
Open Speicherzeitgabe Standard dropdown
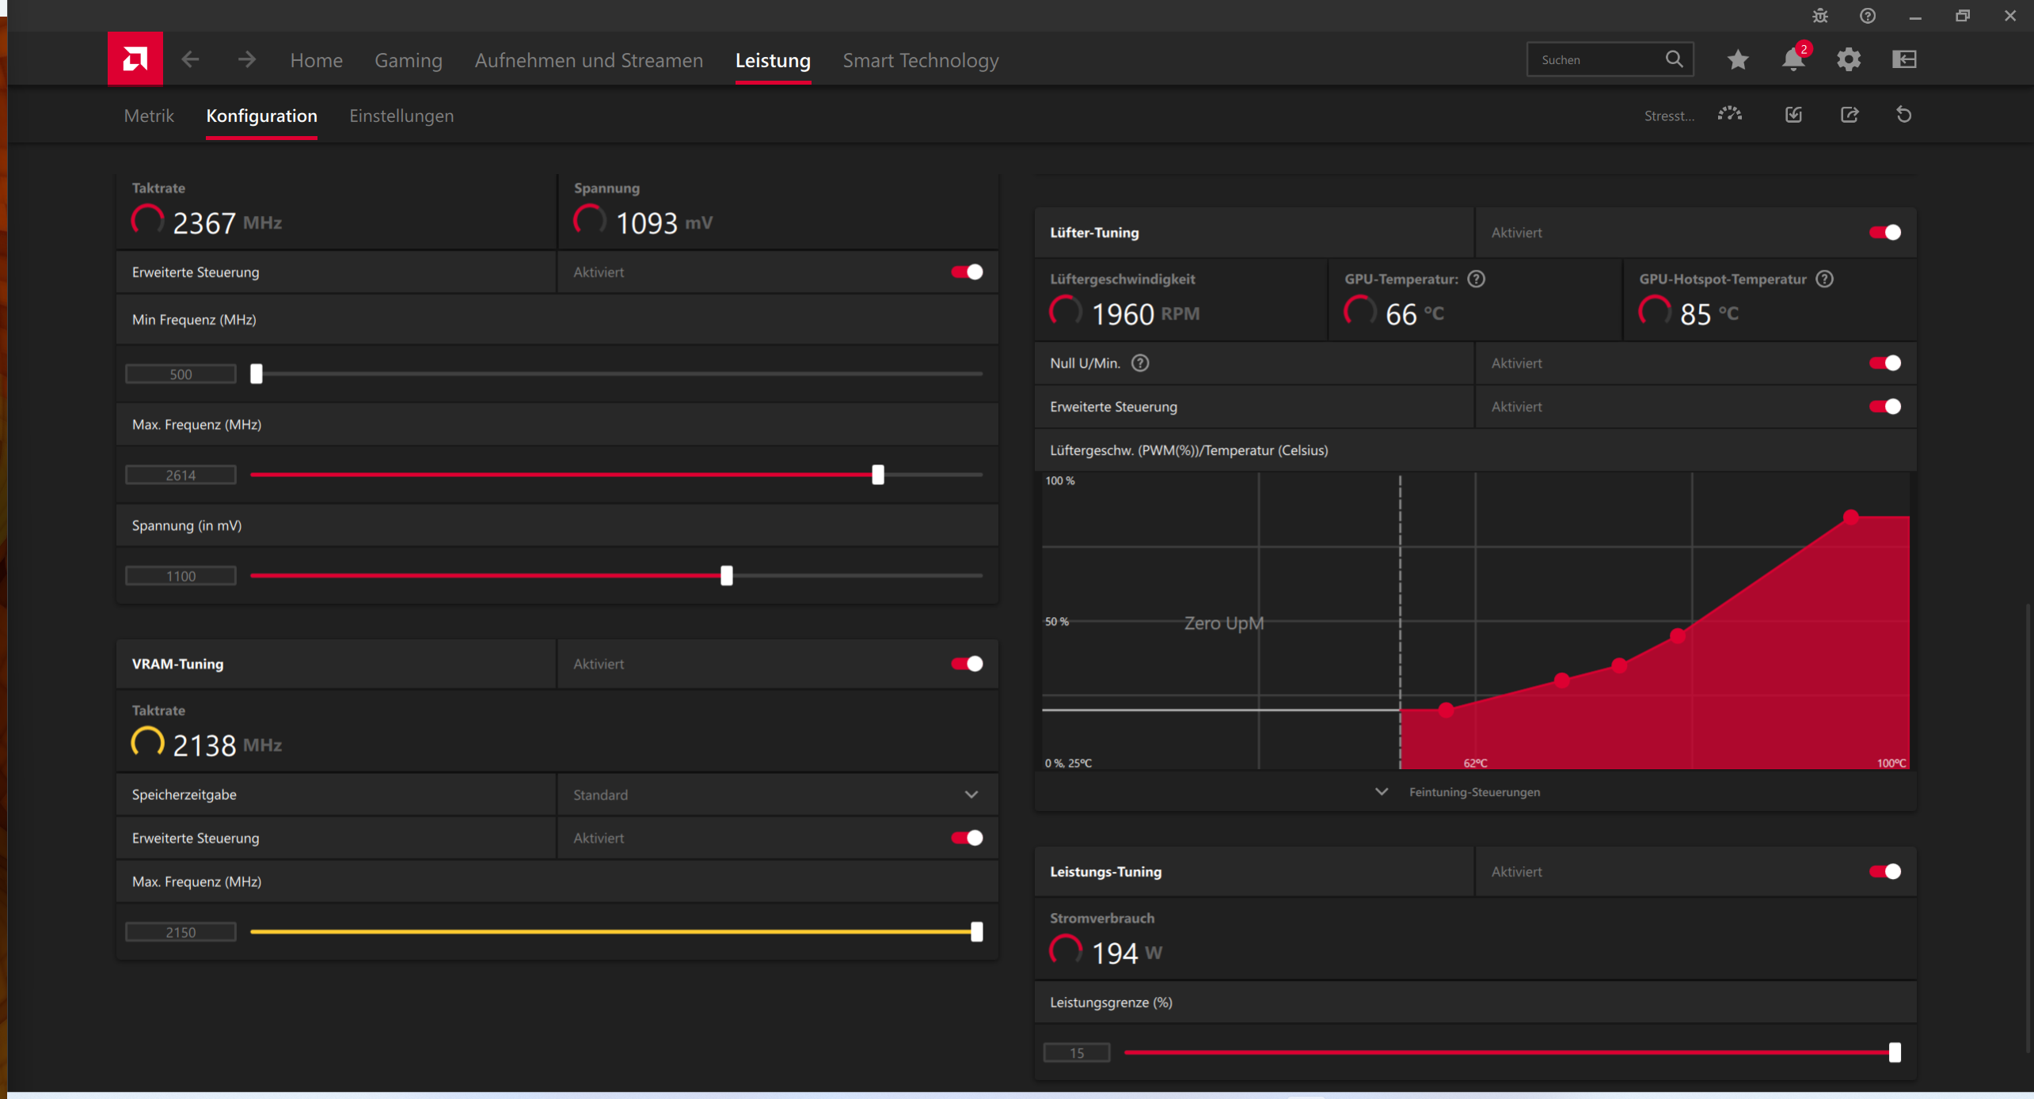point(777,794)
